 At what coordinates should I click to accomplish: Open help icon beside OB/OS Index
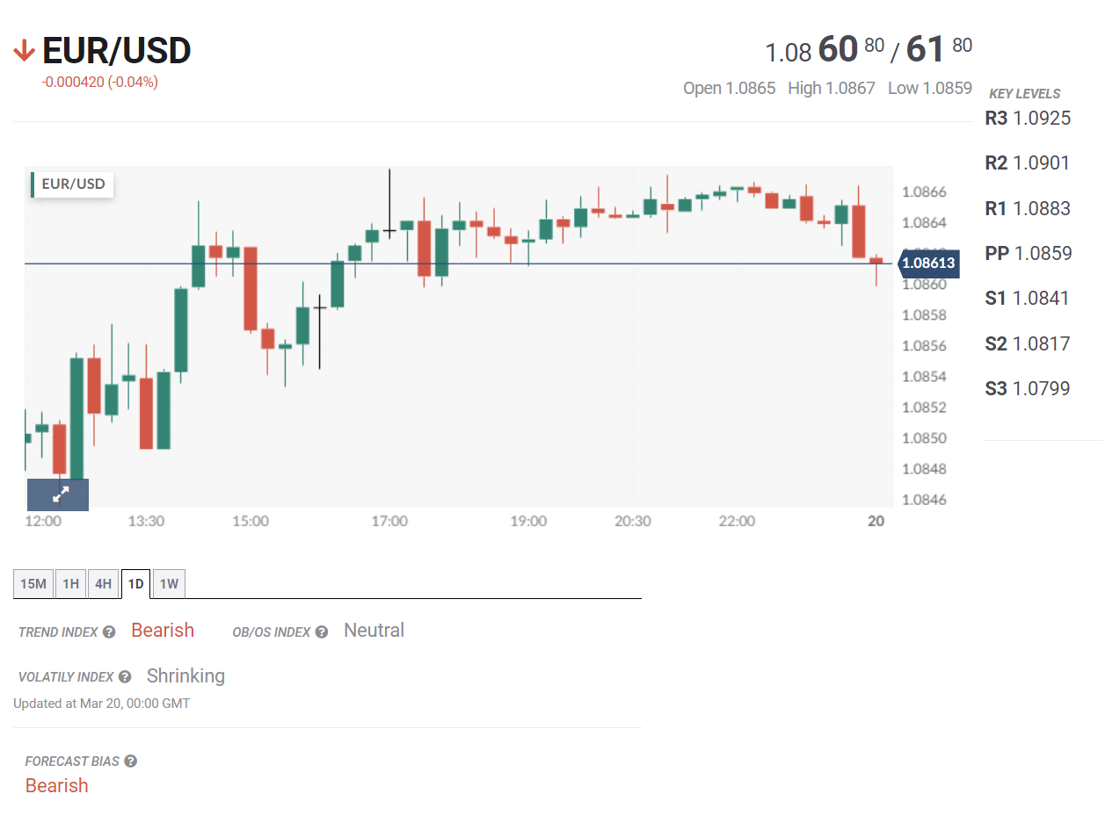click(x=322, y=632)
